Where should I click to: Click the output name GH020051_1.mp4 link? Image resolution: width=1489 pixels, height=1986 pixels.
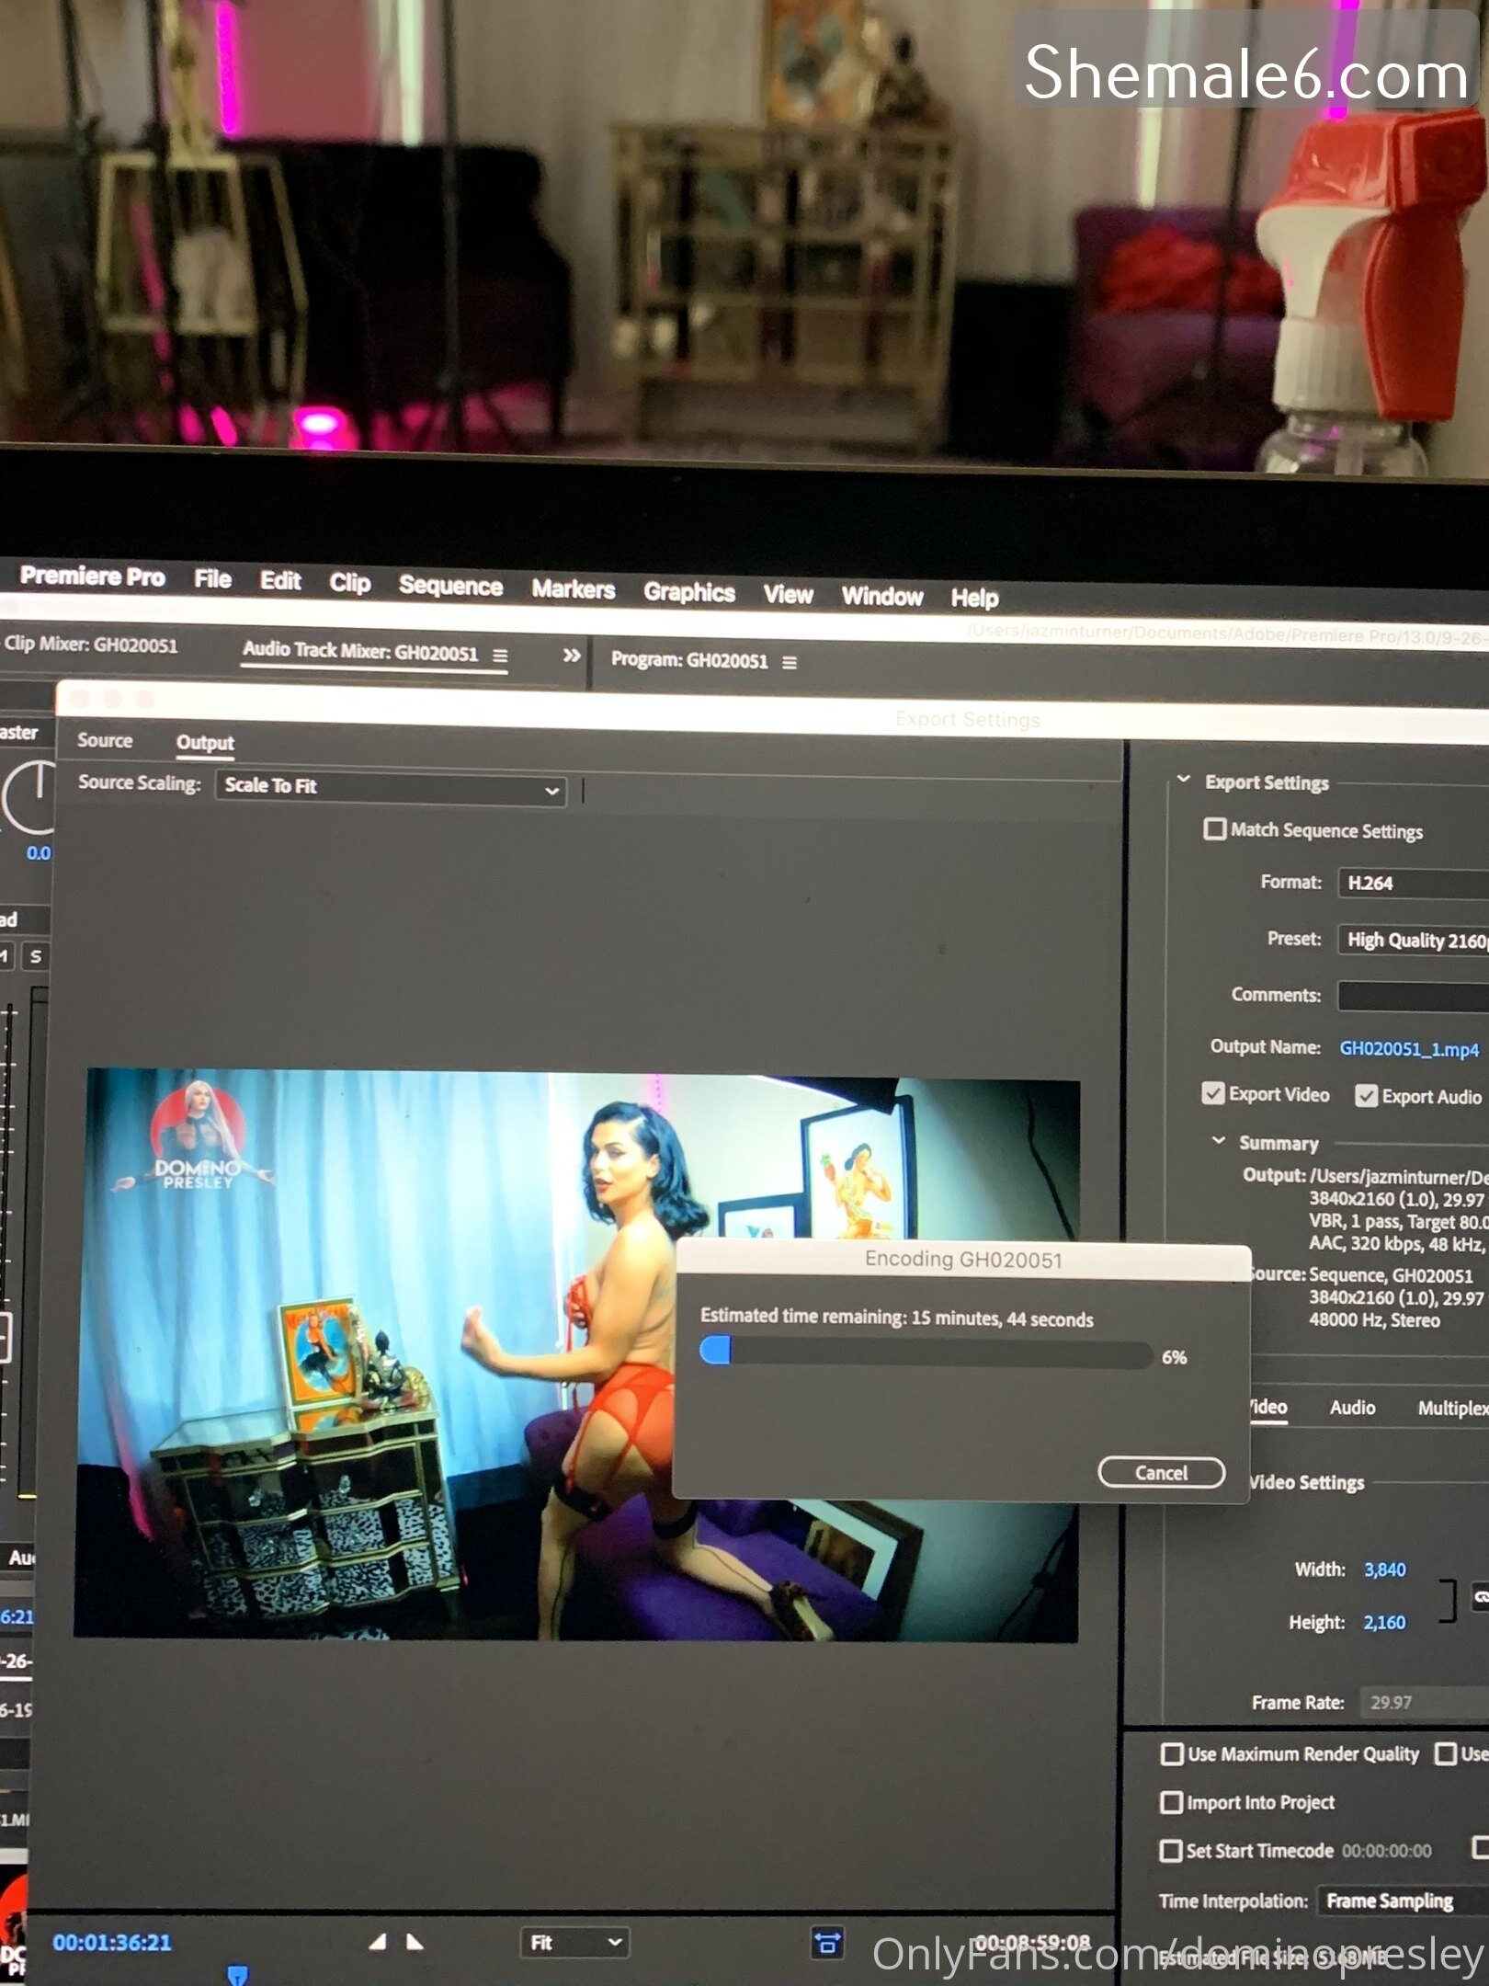pos(1409,1048)
